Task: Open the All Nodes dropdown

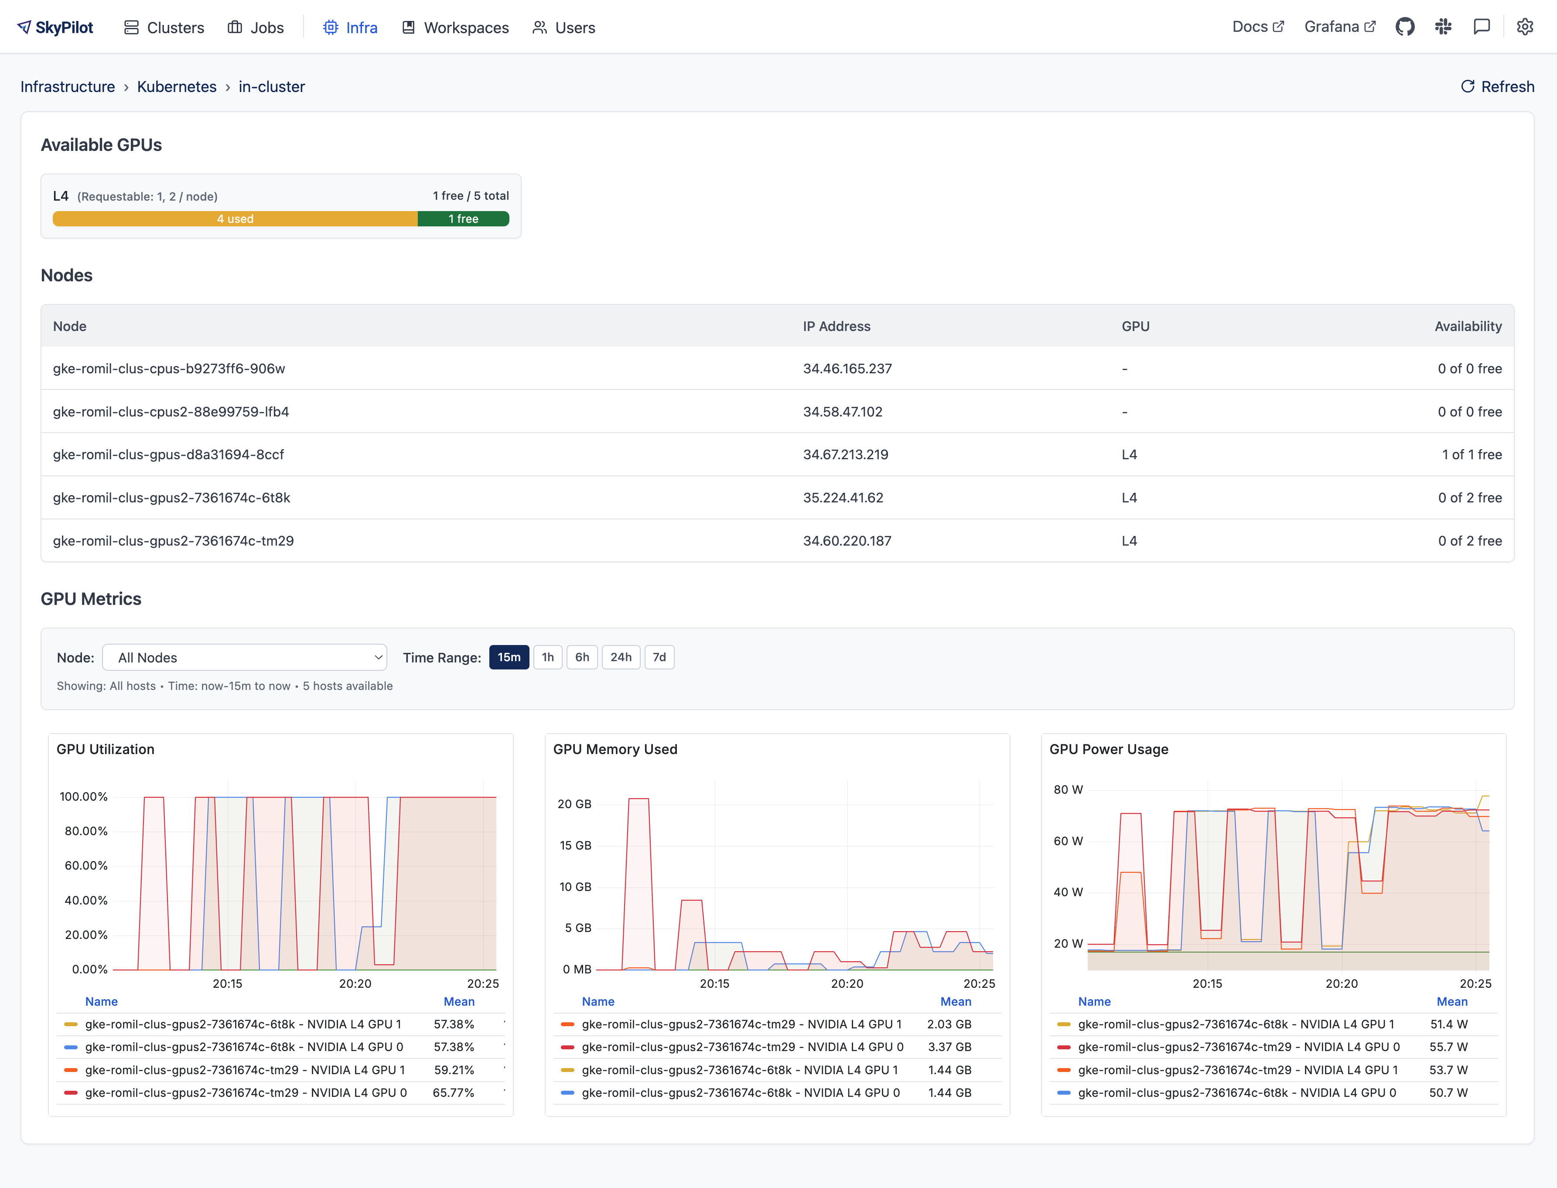Action: [245, 657]
